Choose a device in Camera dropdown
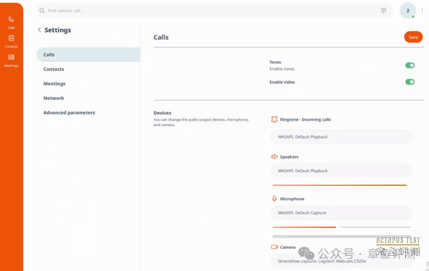 click(341, 261)
